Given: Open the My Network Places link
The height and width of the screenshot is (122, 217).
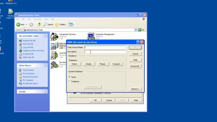Looking at the screenshot, I should coord(30,83).
